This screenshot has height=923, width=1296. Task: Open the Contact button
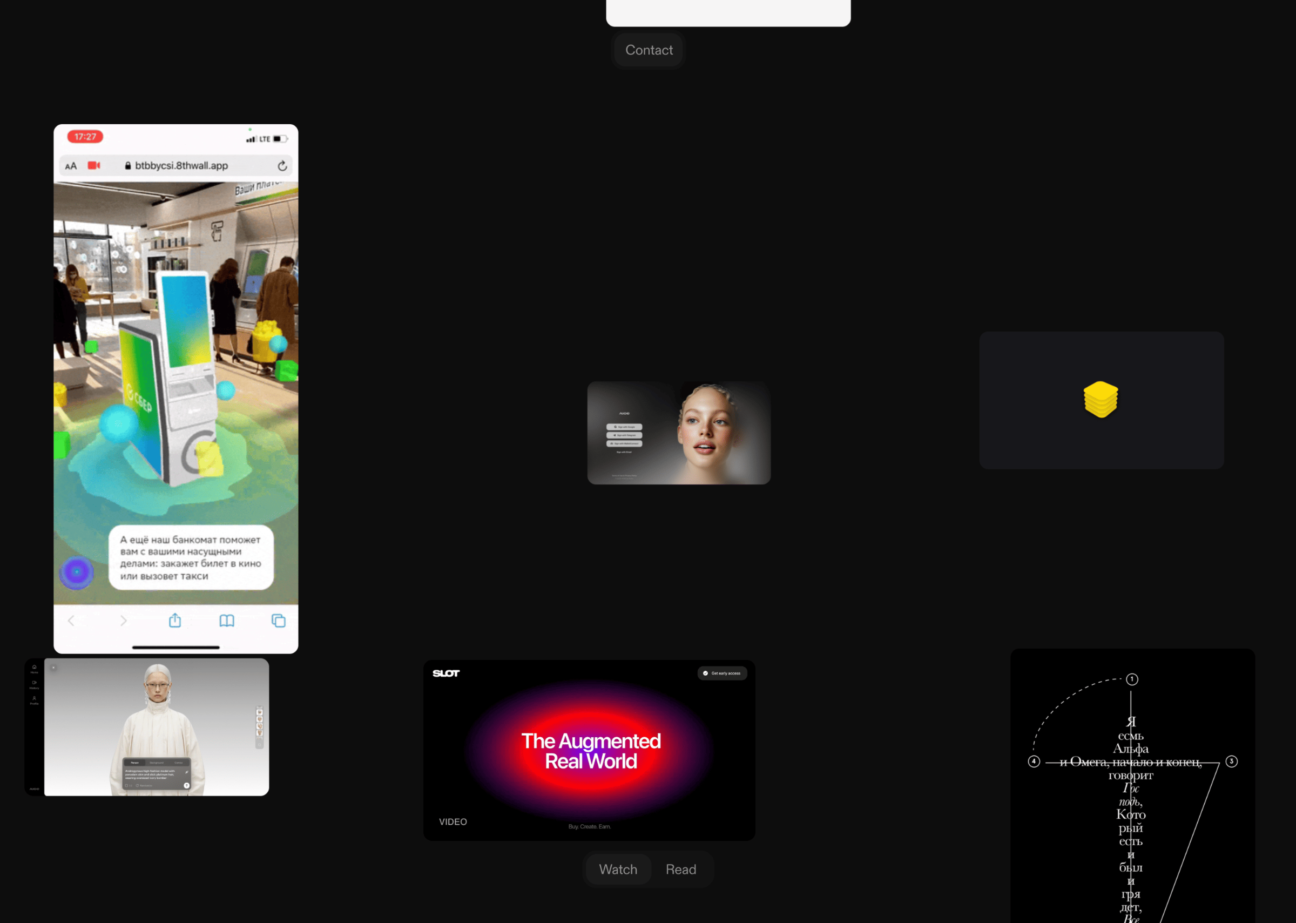(649, 50)
